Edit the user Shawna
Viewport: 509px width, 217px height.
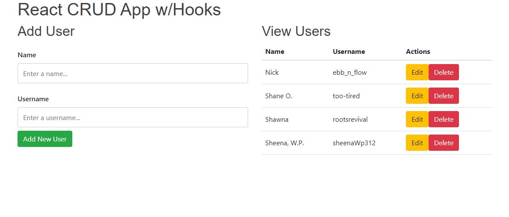[417, 120]
